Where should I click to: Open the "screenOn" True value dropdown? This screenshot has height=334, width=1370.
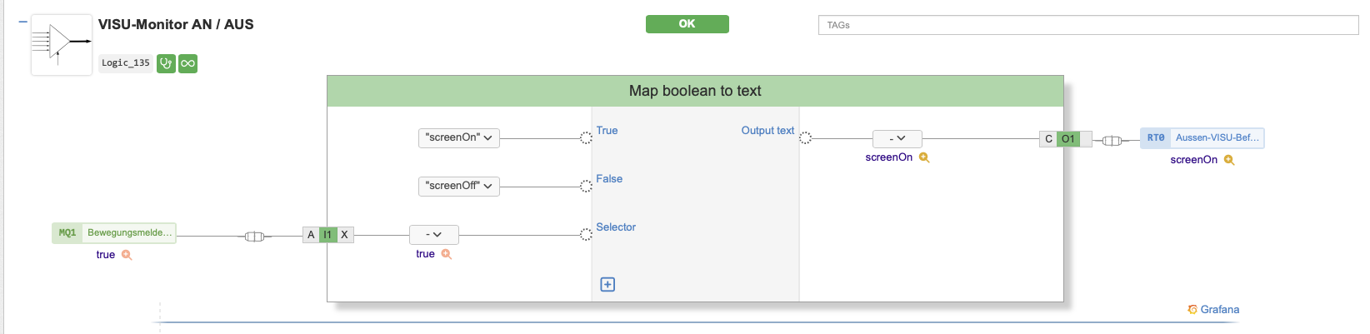click(x=458, y=137)
